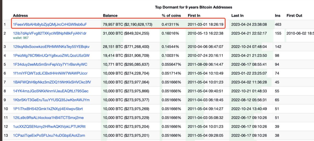
Task: Select First Out value starting 2010-06-02
Action: [x=300, y=33]
